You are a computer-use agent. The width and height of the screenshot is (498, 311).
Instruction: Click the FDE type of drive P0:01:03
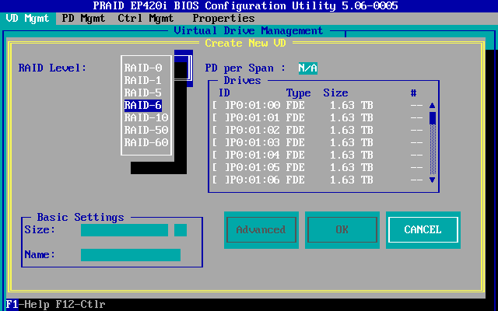295,142
